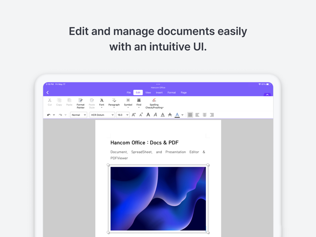Click the Paste clipboard icon
Viewport: 316px width, 237px height.
pyautogui.click(x=69, y=100)
